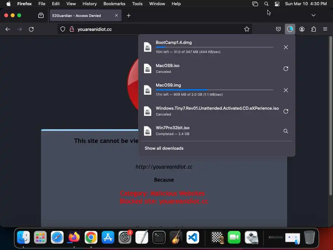
Task: Close the E2Guardian Access Denied tab
Action: click(x=116, y=15)
